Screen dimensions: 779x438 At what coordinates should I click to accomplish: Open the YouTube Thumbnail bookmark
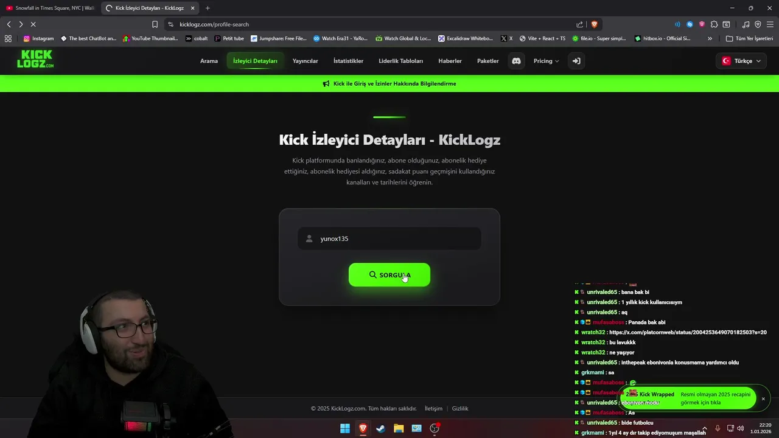pyautogui.click(x=150, y=38)
